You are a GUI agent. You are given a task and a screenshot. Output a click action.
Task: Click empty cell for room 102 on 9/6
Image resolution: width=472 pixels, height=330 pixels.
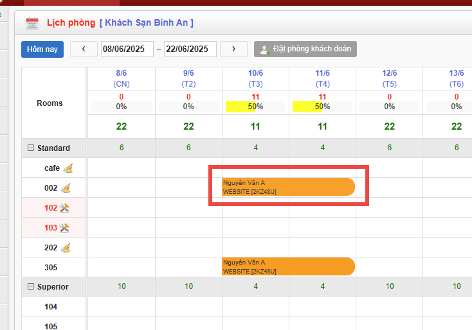(x=188, y=207)
